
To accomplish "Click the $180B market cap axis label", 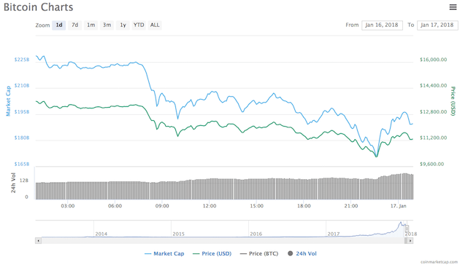I will pyautogui.click(x=22, y=138).
